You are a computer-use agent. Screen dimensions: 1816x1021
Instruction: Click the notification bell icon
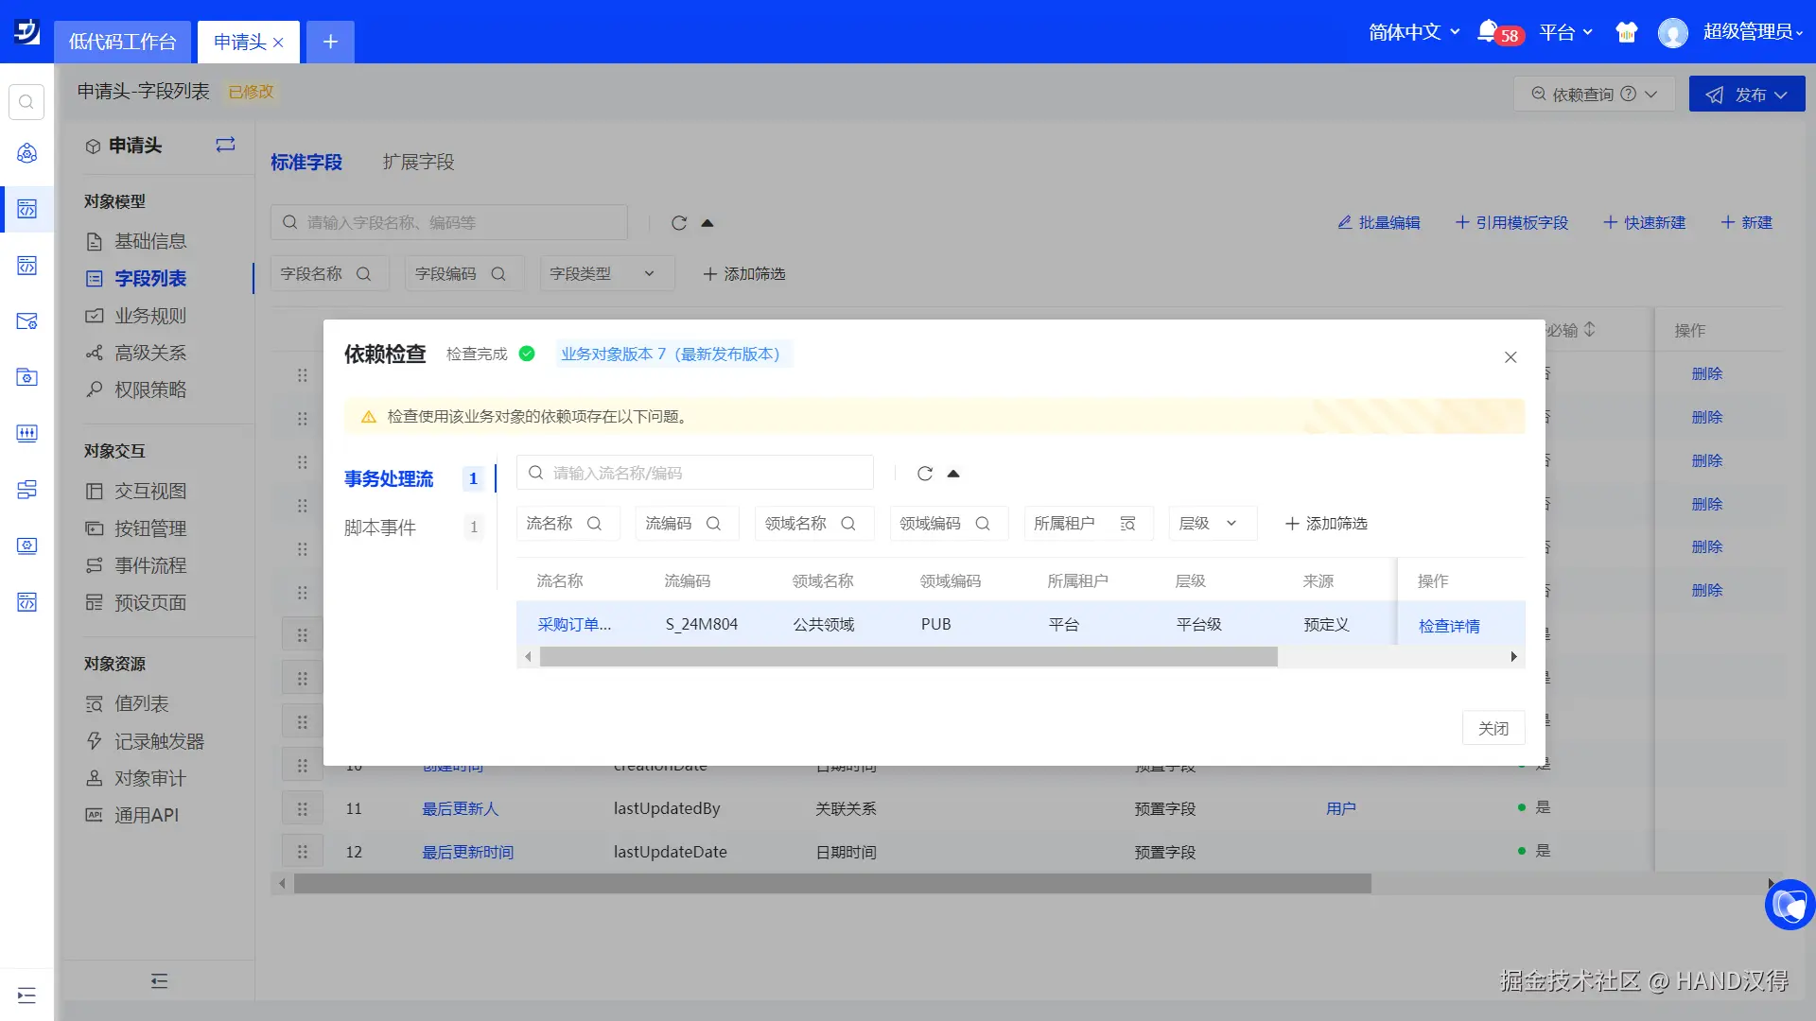[1488, 31]
